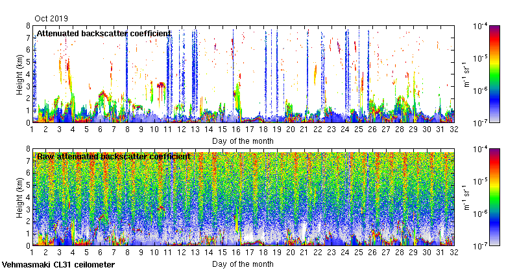This screenshot has height=272, width=506.
Task: Click the bottom colorbar 'm-1 sr-1' unit label
Action: click(466, 198)
